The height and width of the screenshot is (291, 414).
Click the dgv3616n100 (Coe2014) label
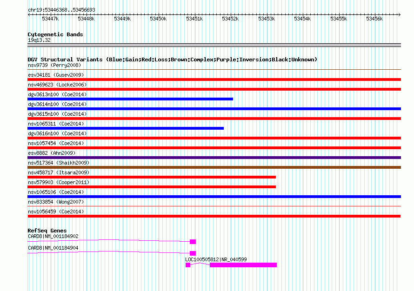57,133
